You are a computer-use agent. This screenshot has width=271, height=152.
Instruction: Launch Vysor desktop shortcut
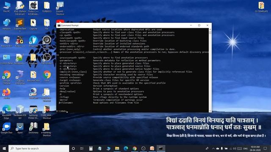[x=20, y=128]
